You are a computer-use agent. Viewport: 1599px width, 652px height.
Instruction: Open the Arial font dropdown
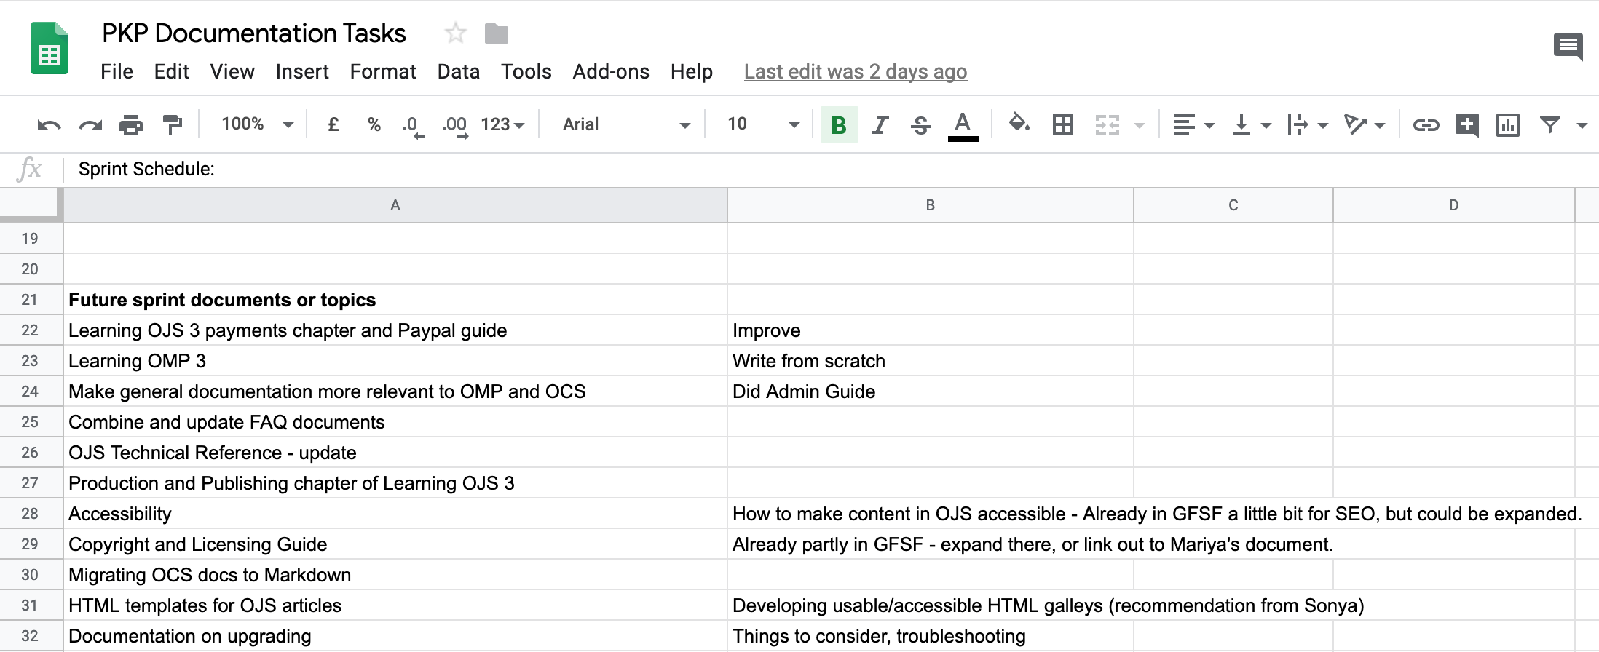pyautogui.click(x=625, y=124)
